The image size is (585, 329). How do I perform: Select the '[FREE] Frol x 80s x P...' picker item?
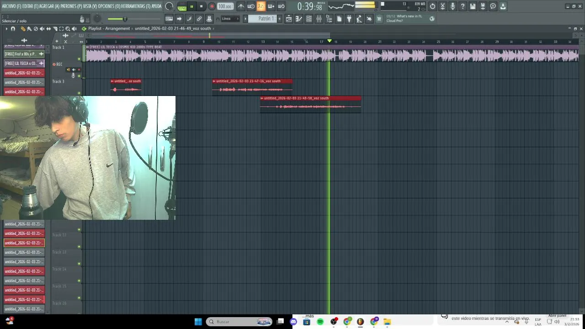pos(24,54)
